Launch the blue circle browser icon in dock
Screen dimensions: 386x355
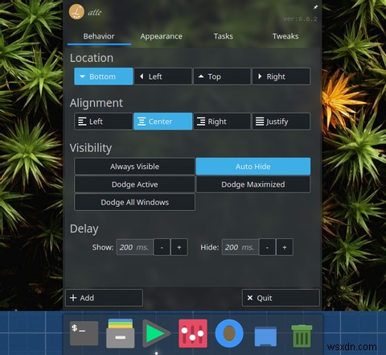229,333
